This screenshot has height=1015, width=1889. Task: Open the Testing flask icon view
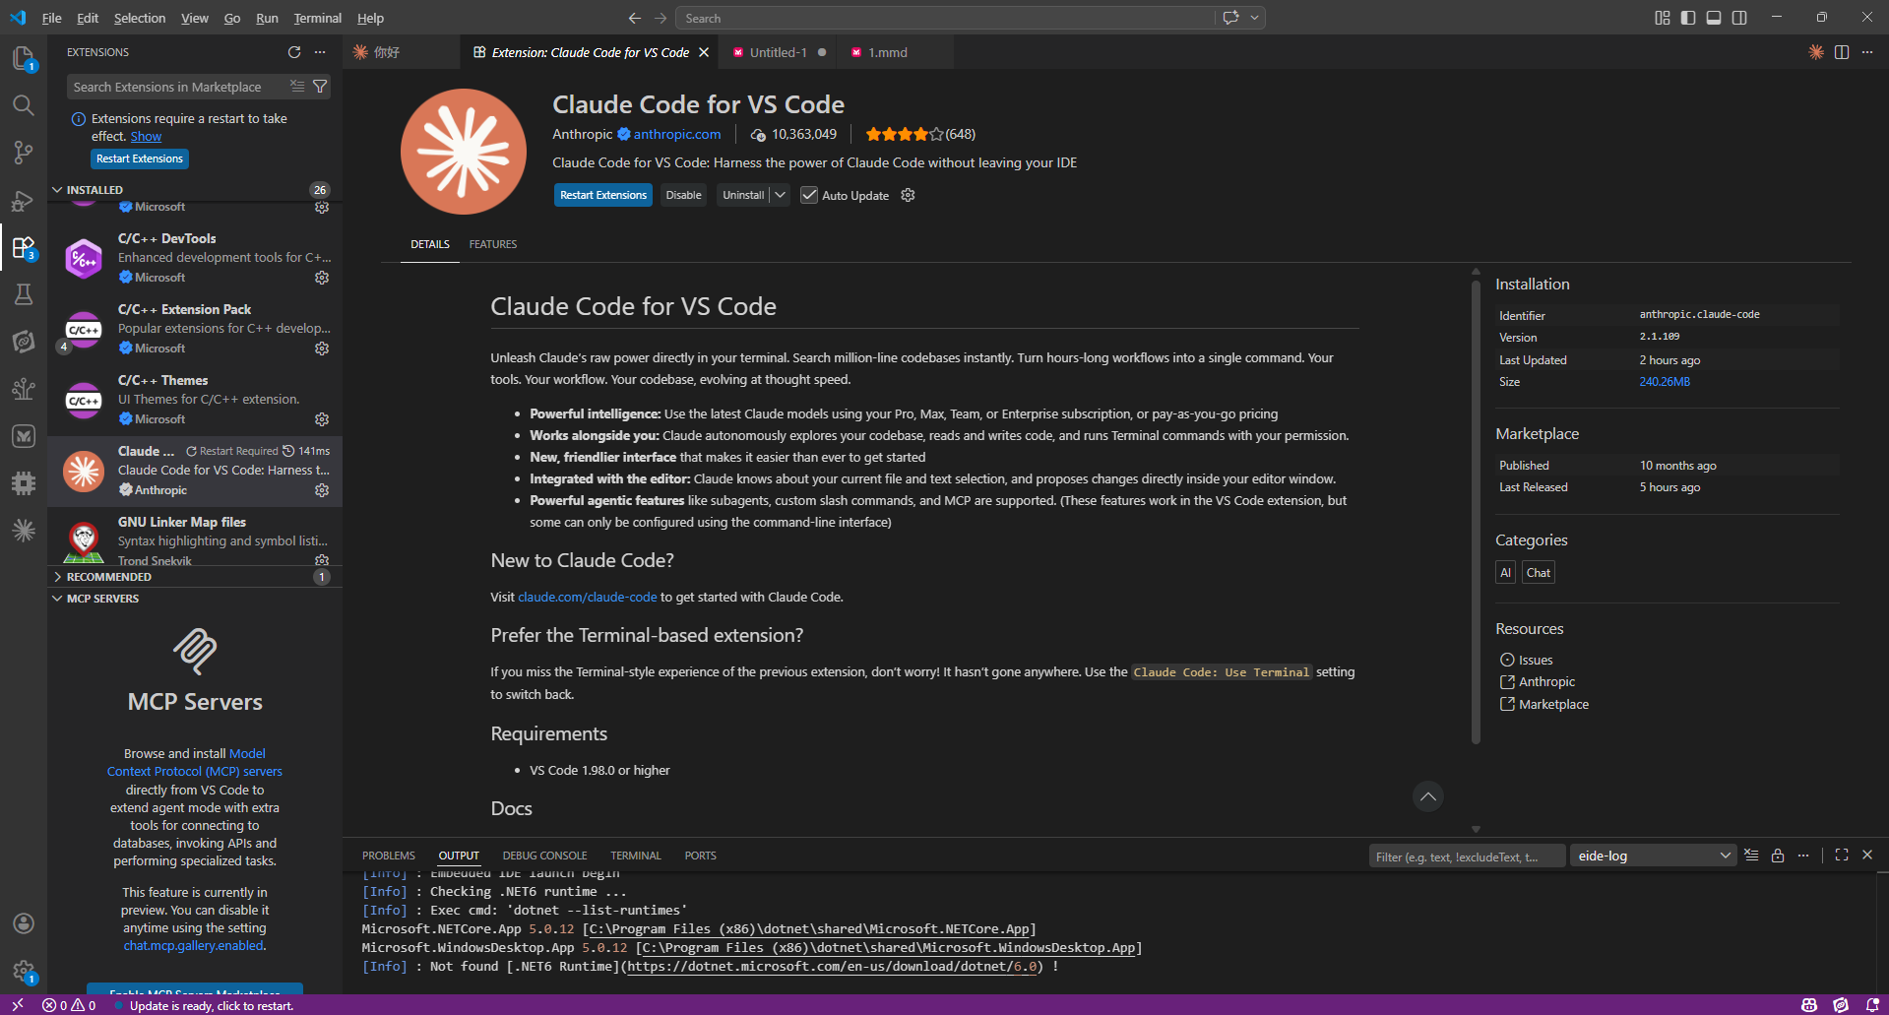(x=24, y=294)
